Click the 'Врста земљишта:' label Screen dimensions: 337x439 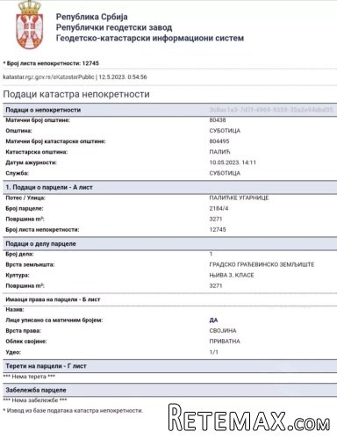click(30, 264)
